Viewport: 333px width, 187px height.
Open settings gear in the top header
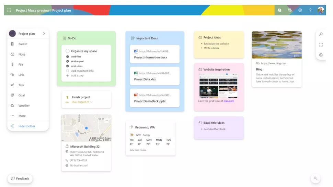pos(300,10)
